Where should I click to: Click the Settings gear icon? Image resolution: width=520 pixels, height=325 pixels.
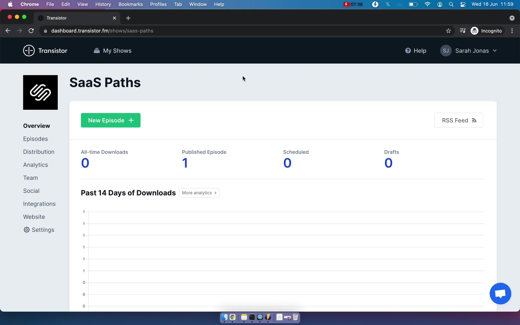[x=26, y=229]
